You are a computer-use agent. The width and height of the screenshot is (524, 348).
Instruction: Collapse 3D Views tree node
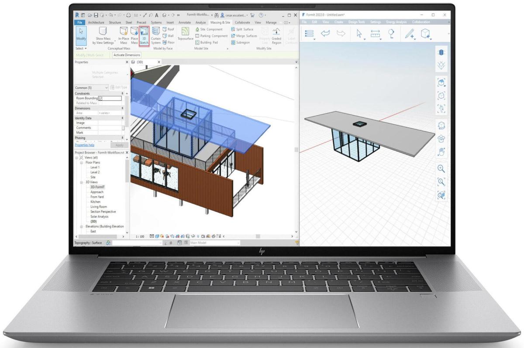pos(81,182)
